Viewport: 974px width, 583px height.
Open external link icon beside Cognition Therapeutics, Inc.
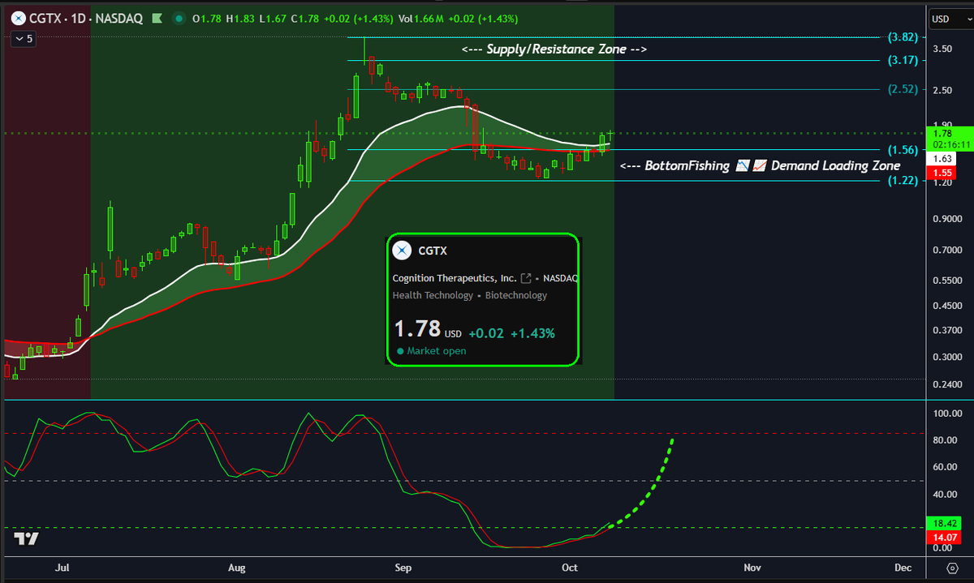[525, 278]
